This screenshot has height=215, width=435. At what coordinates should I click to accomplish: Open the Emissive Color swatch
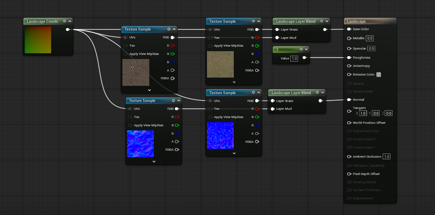click(379, 75)
